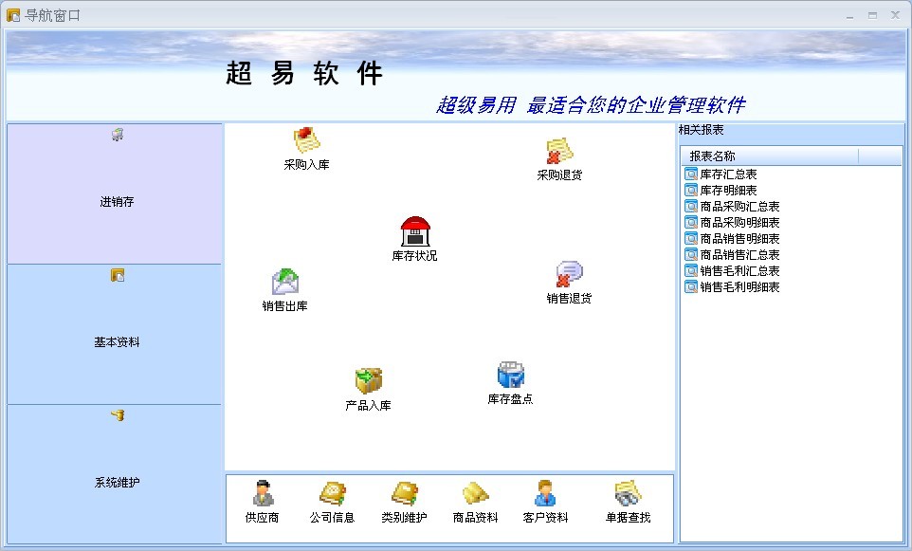Click the 产品入库 product box icon

368,381
